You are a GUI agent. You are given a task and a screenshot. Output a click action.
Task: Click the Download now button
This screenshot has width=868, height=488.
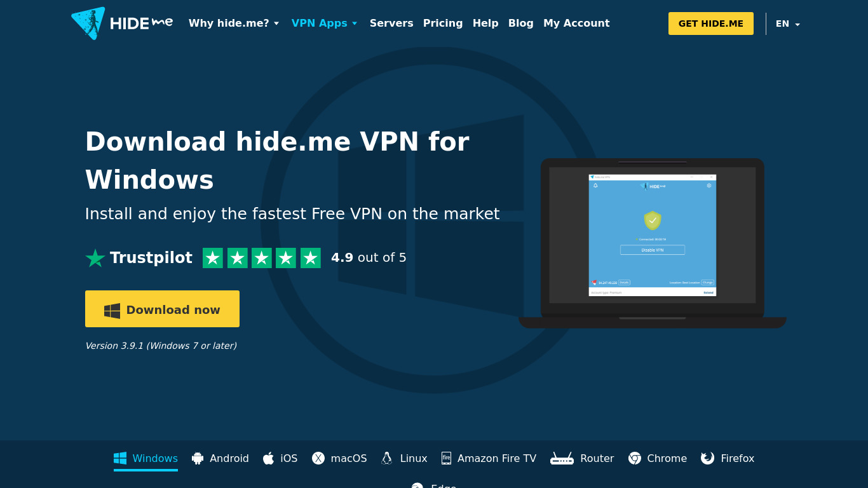[162, 309]
